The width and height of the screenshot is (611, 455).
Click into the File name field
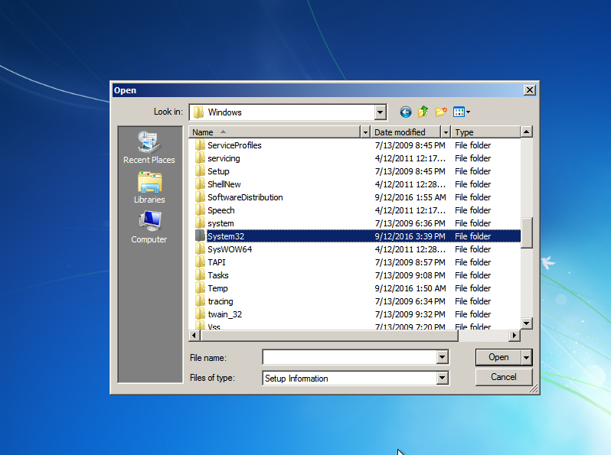(x=350, y=357)
